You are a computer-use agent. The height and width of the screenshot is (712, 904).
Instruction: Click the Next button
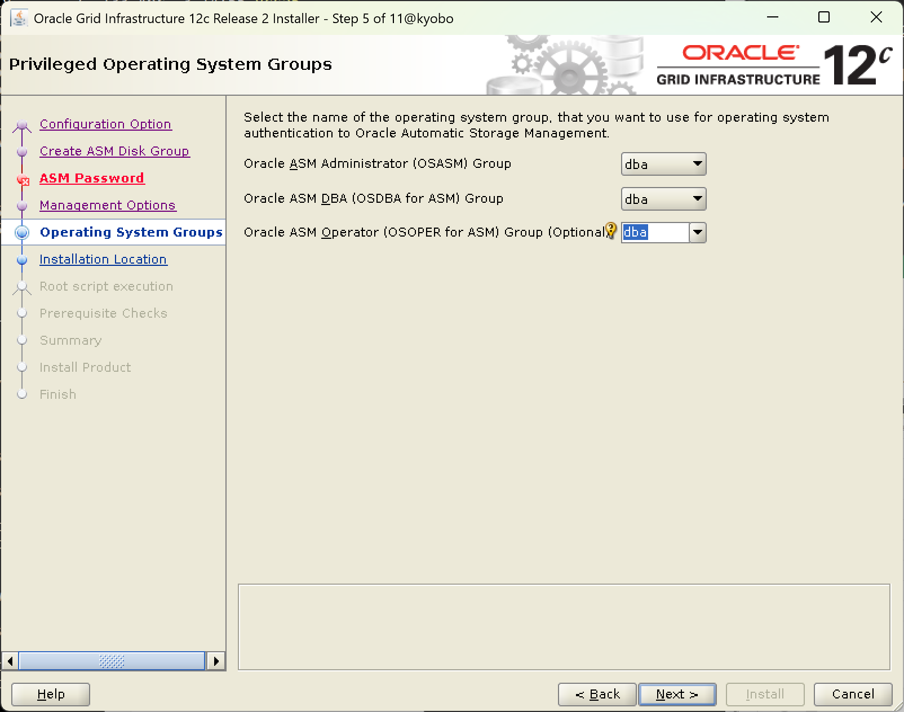[677, 694]
